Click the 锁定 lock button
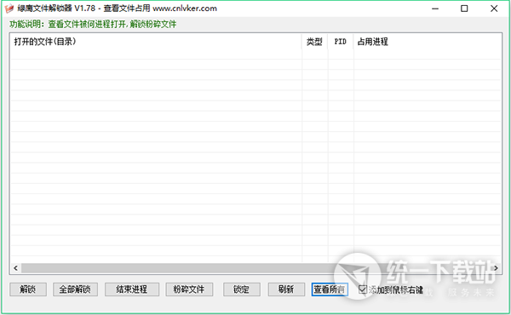This screenshot has width=511, height=315. (242, 289)
